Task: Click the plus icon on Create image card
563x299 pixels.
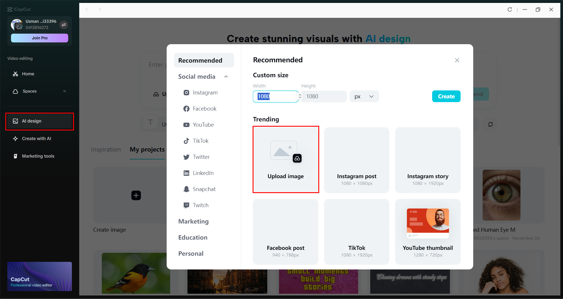Action: pyautogui.click(x=136, y=195)
